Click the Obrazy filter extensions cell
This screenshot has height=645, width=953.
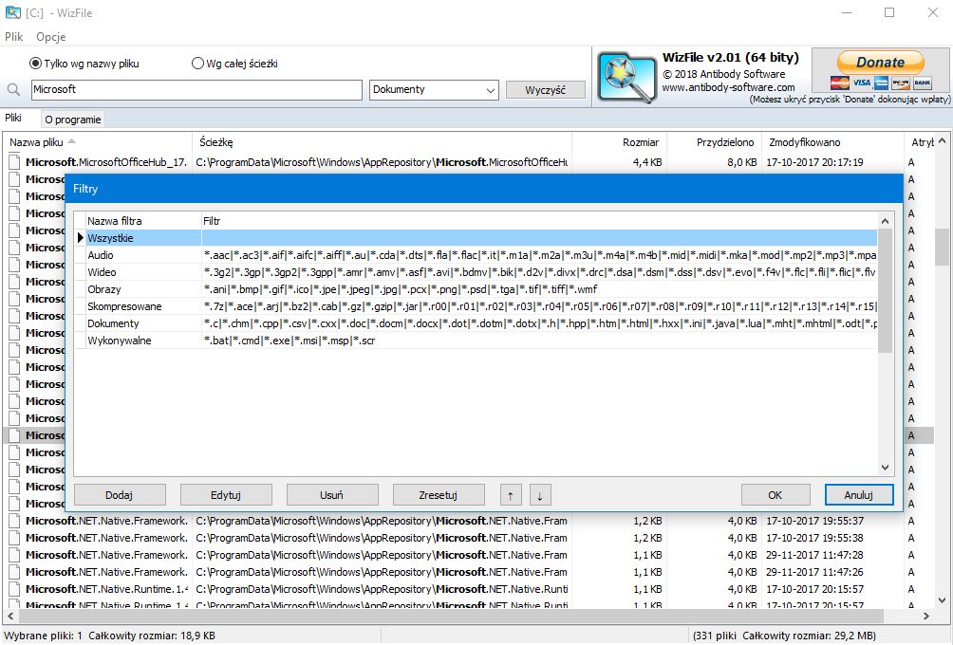click(539, 289)
